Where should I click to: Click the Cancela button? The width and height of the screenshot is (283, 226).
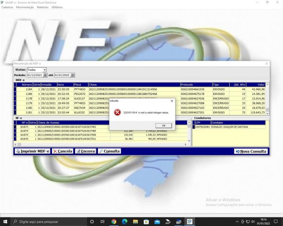pyautogui.click(x=63, y=151)
